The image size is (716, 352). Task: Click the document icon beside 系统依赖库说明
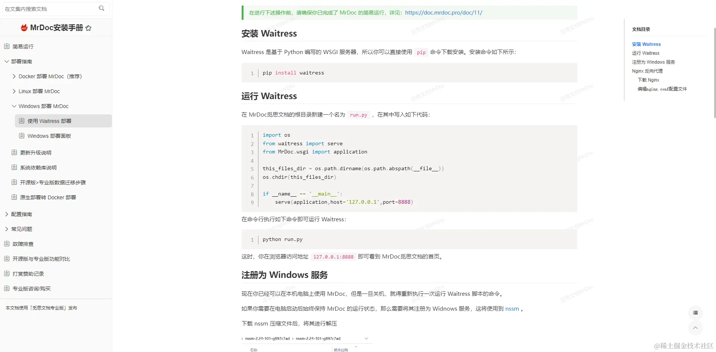[x=13, y=167]
